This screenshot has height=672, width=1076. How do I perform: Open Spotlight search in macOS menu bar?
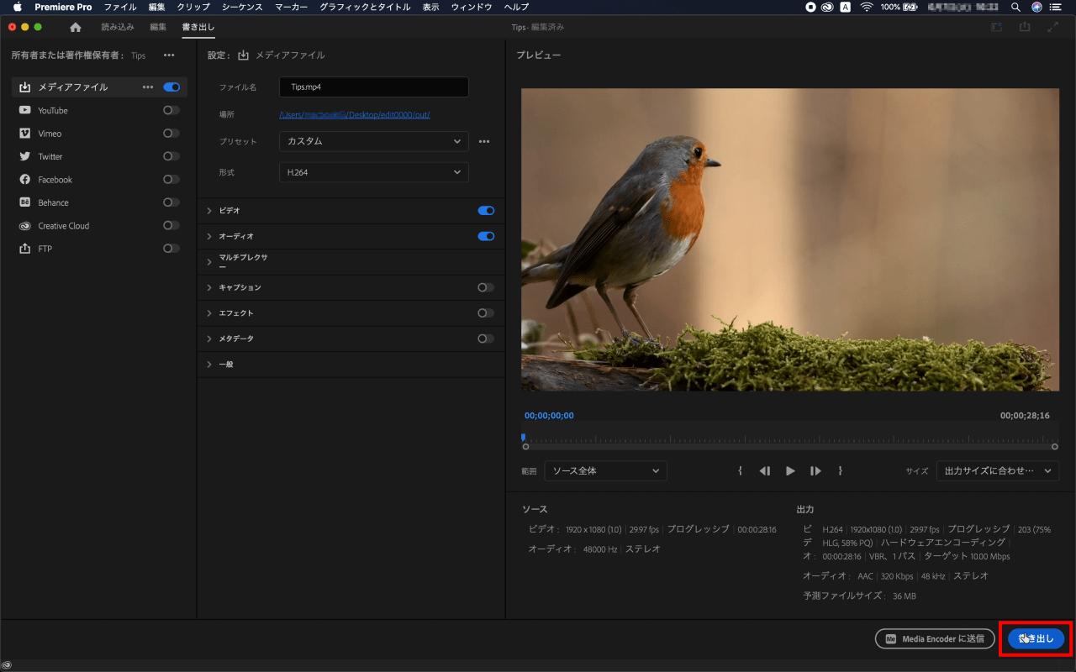(x=1015, y=7)
